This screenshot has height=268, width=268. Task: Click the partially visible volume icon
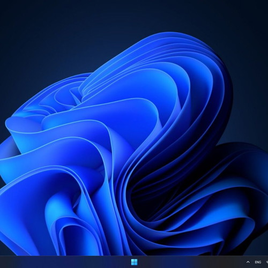pyautogui.click(x=267, y=262)
